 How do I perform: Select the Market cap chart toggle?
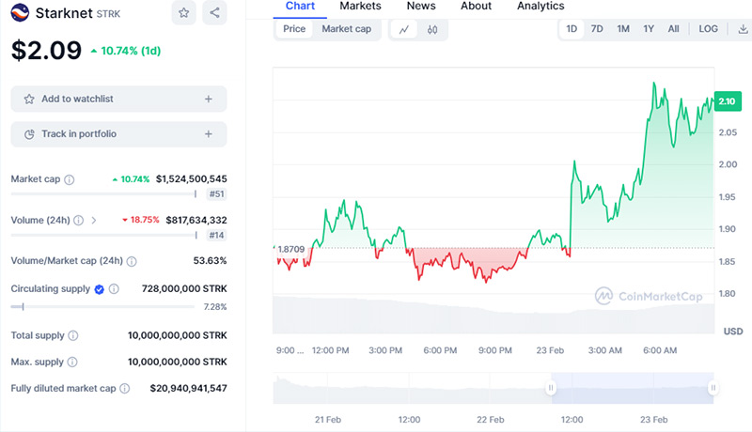click(x=346, y=29)
